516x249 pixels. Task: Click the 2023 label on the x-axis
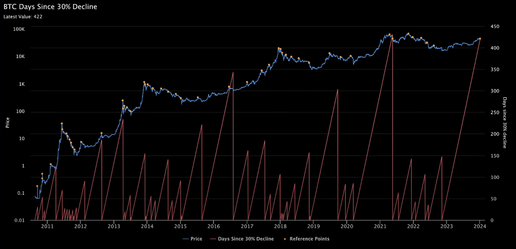click(x=447, y=226)
